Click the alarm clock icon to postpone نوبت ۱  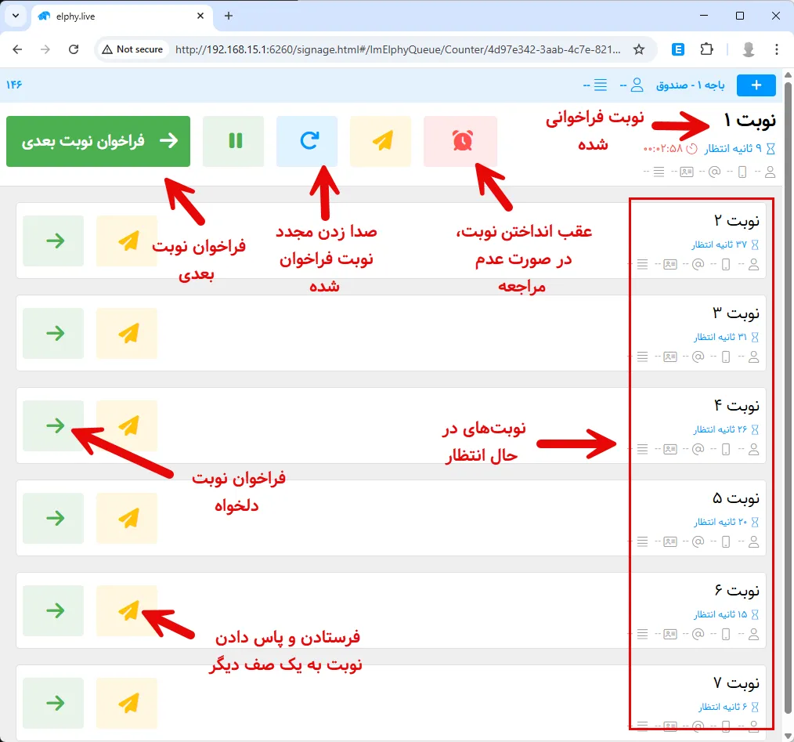(x=460, y=141)
